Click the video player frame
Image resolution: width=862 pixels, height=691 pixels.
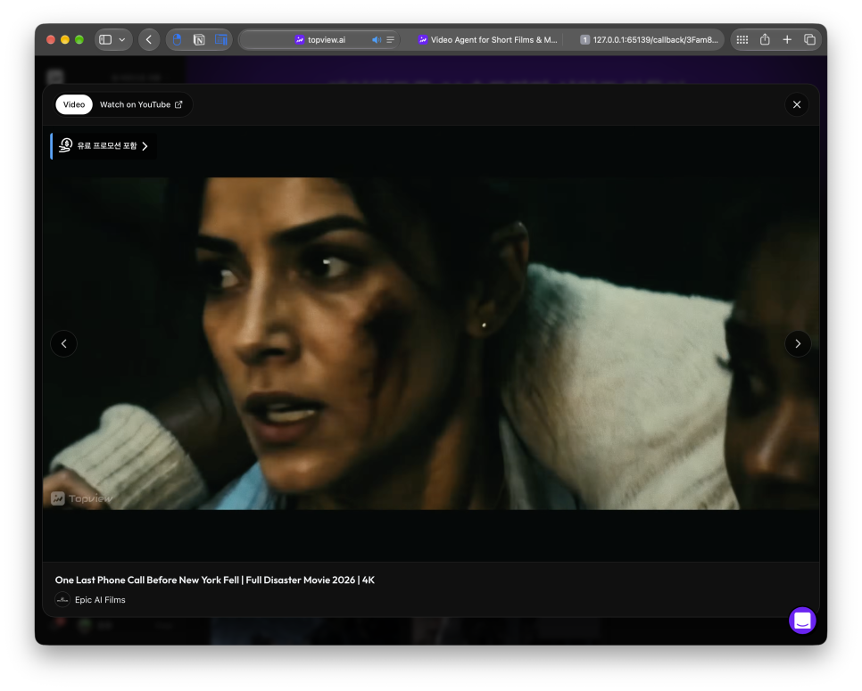pyautogui.click(x=431, y=343)
